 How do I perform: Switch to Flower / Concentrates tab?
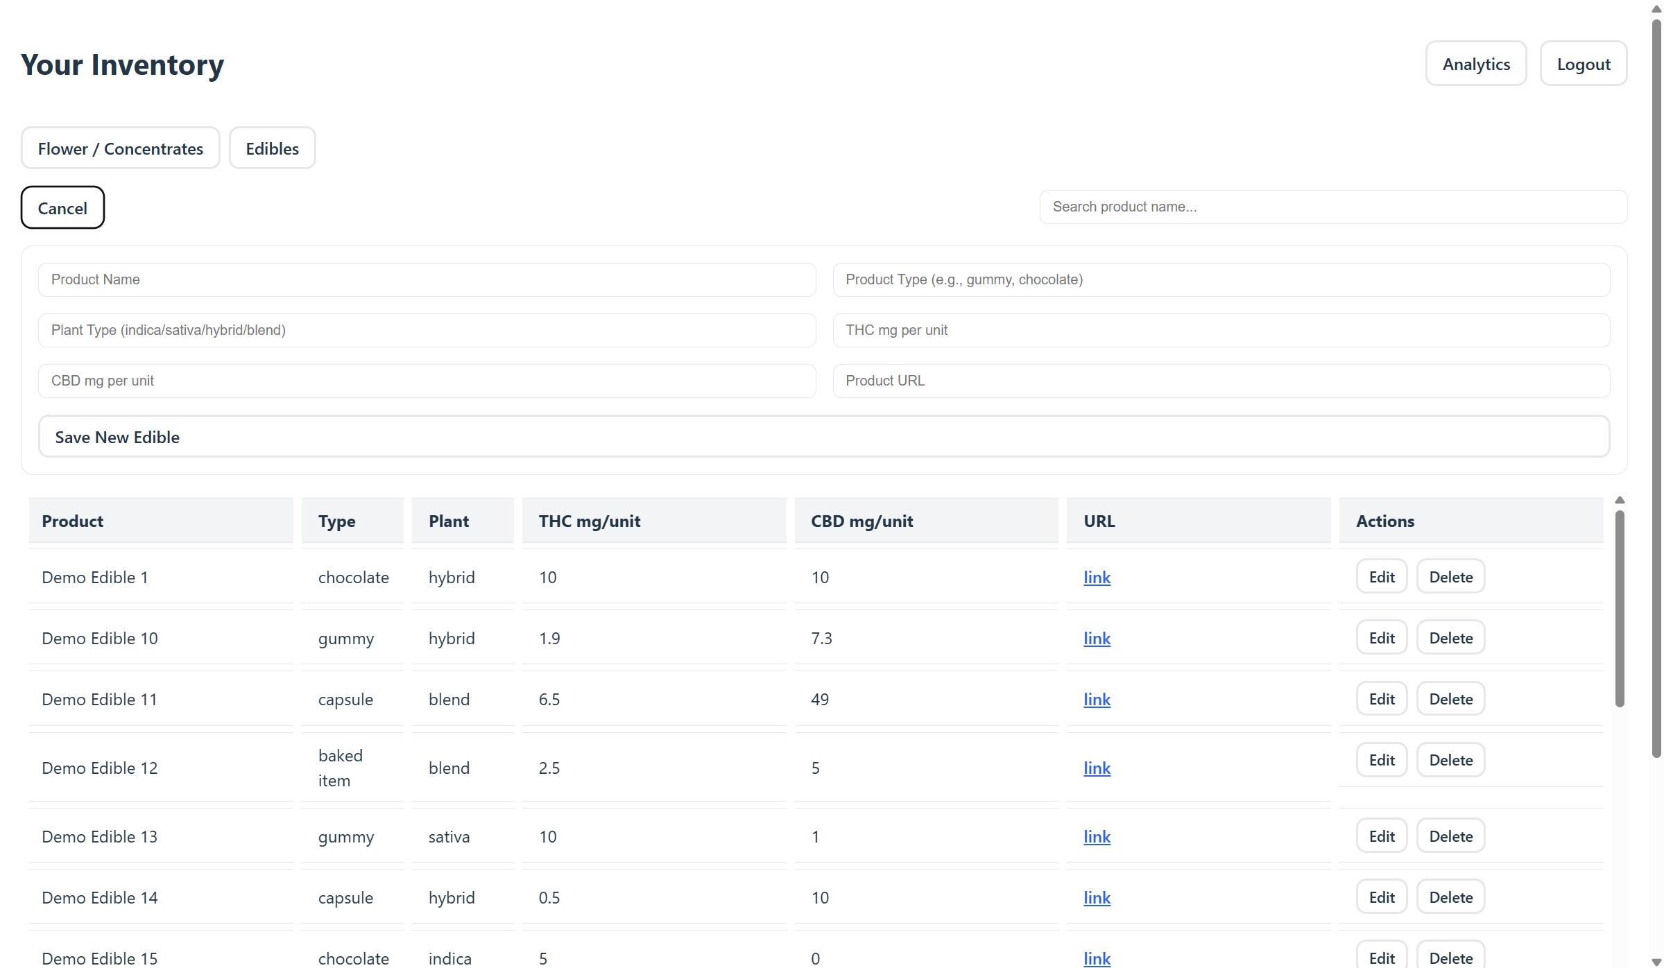120,148
